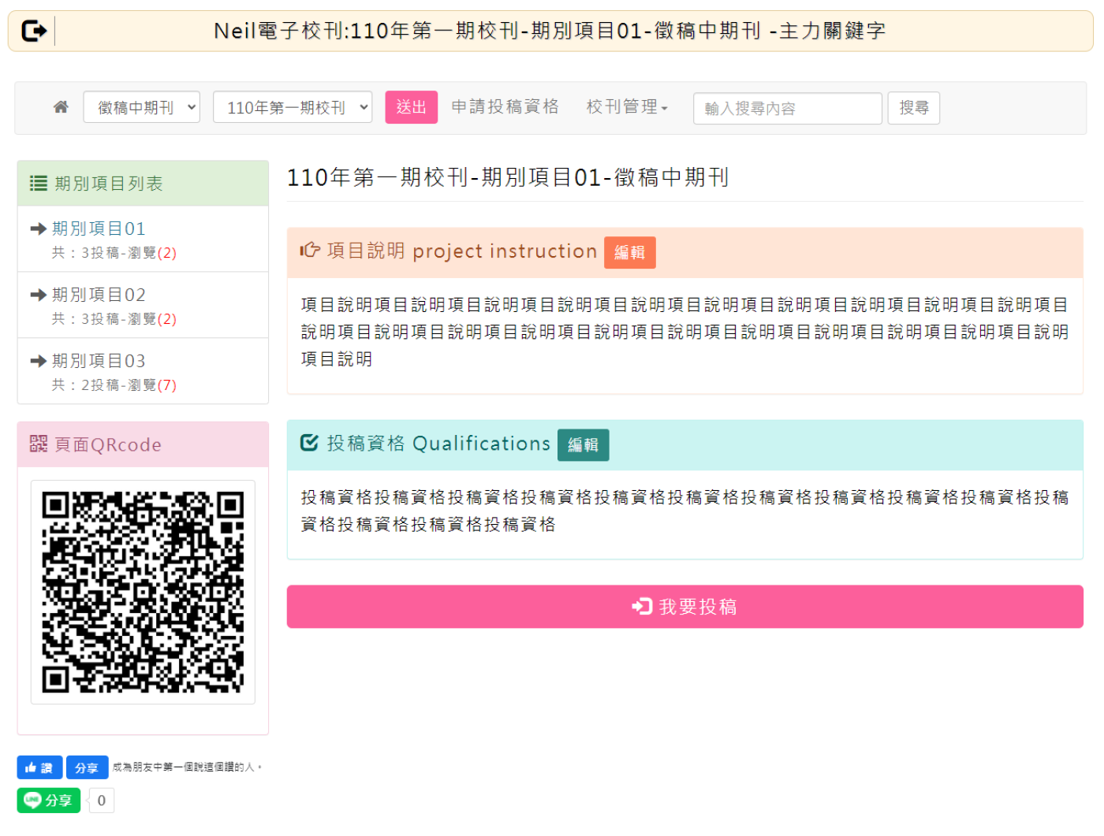Edit 投稿資格 with the teal 編輯 button
Screen dimensions: 1104x836
[583, 445]
